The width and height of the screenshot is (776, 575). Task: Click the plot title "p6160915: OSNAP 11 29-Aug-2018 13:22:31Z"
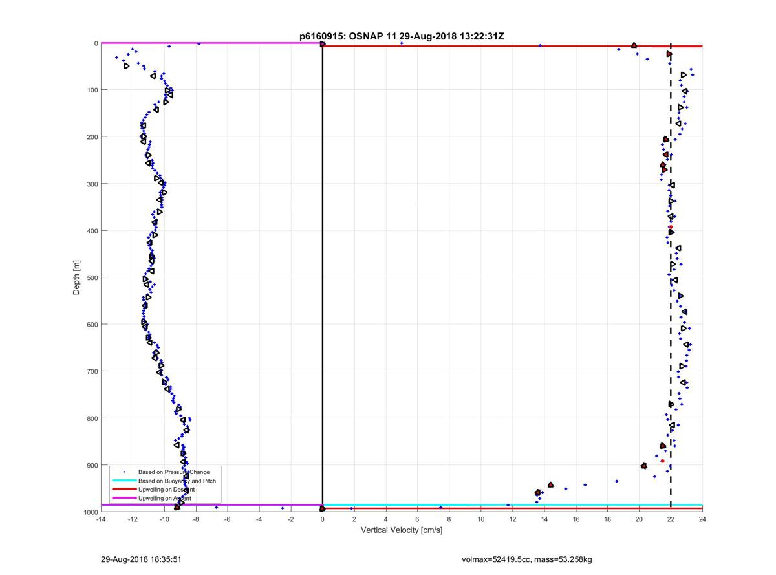(402, 36)
